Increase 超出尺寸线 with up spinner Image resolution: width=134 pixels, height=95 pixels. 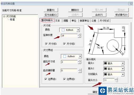(80, 61)
